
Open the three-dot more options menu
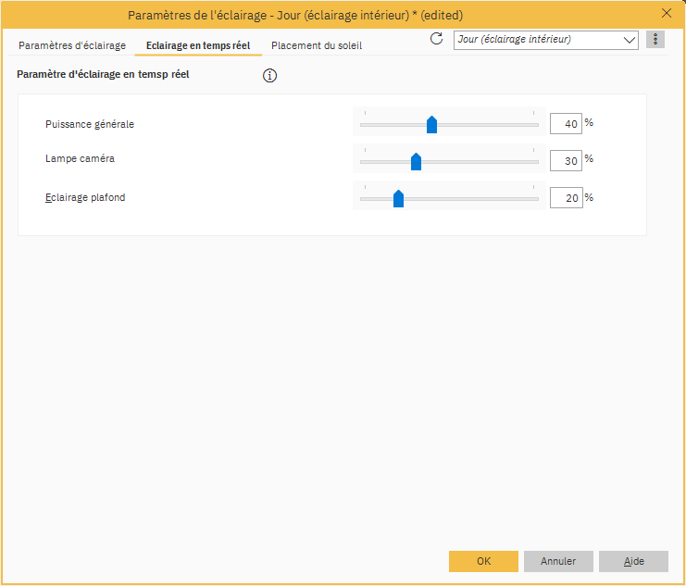click(655, 39)
